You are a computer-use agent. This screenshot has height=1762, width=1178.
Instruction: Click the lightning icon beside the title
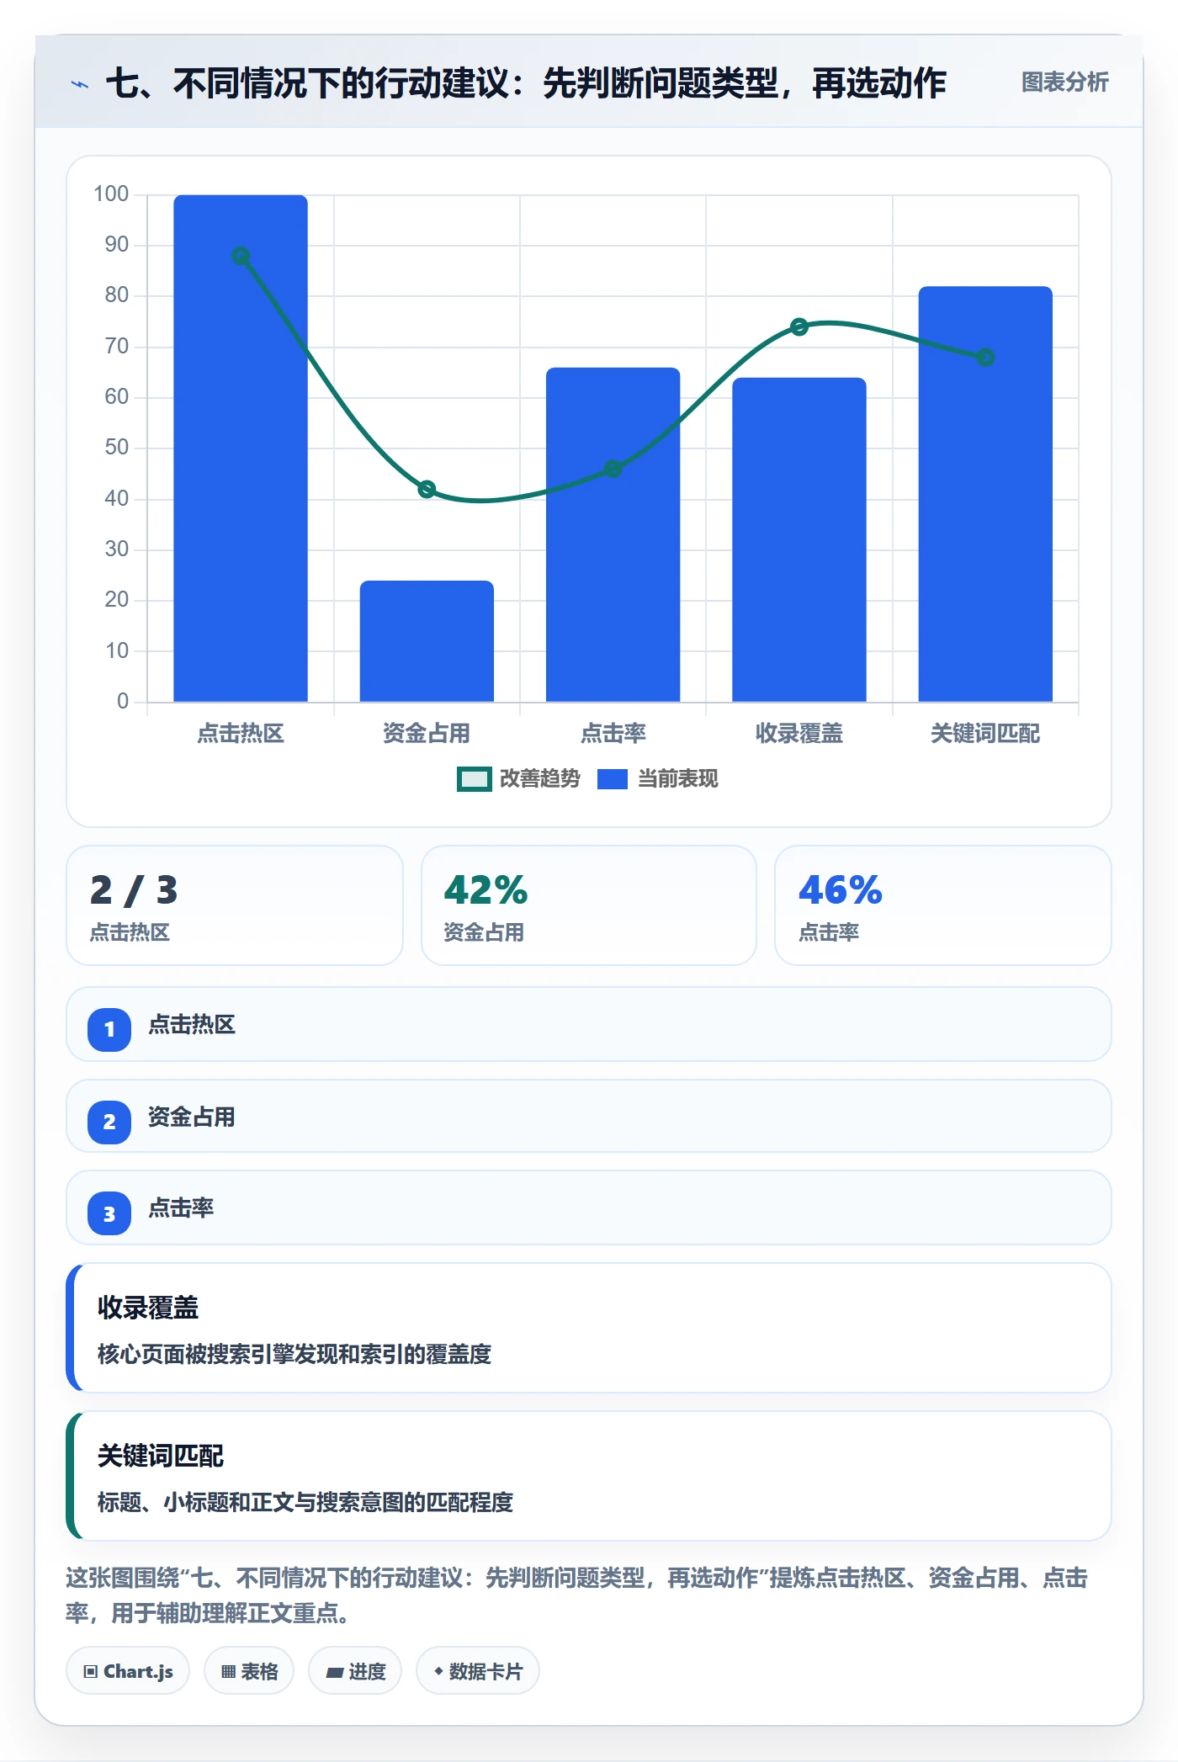click(x=80, y=84)
